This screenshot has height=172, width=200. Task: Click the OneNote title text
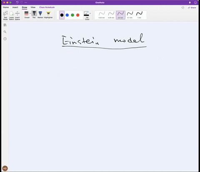(x=100, y=3)
